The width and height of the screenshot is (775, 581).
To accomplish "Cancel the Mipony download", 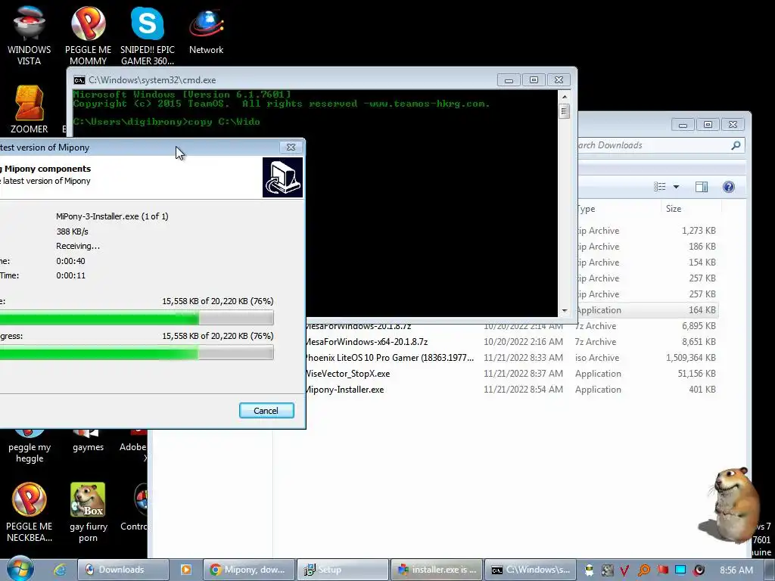I will click(x=266, y=411).
